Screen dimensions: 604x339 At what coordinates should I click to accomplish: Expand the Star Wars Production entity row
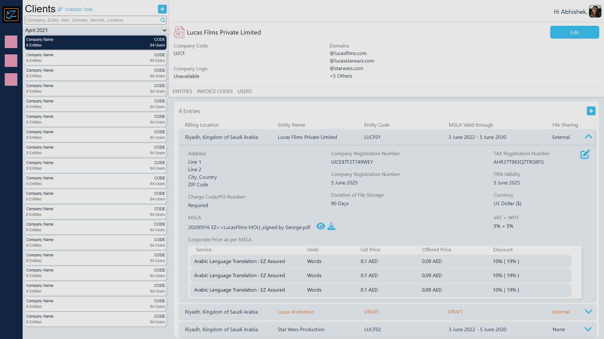[589, 329]
